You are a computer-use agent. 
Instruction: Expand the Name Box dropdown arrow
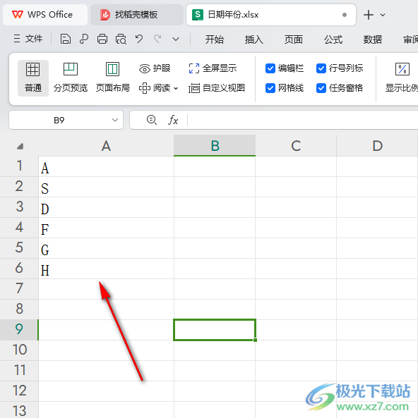[x=115, y=120]
